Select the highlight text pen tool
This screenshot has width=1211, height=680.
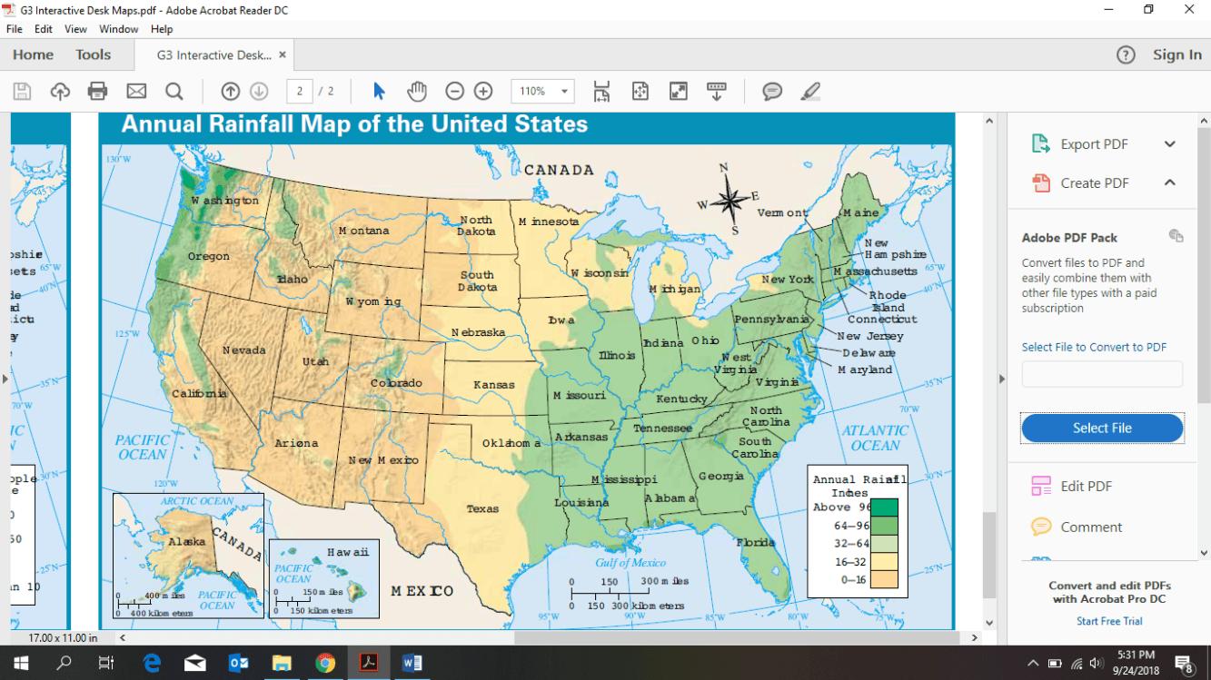tap(810, 91)
